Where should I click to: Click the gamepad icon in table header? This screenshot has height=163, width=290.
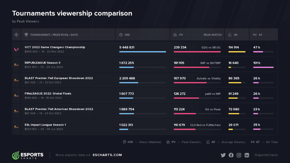click(16, 35)
